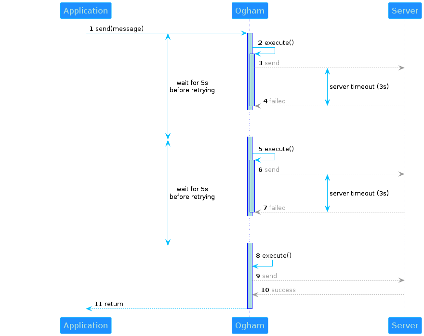
Task: Select the '10 success' message label
Action: point(278,290)
